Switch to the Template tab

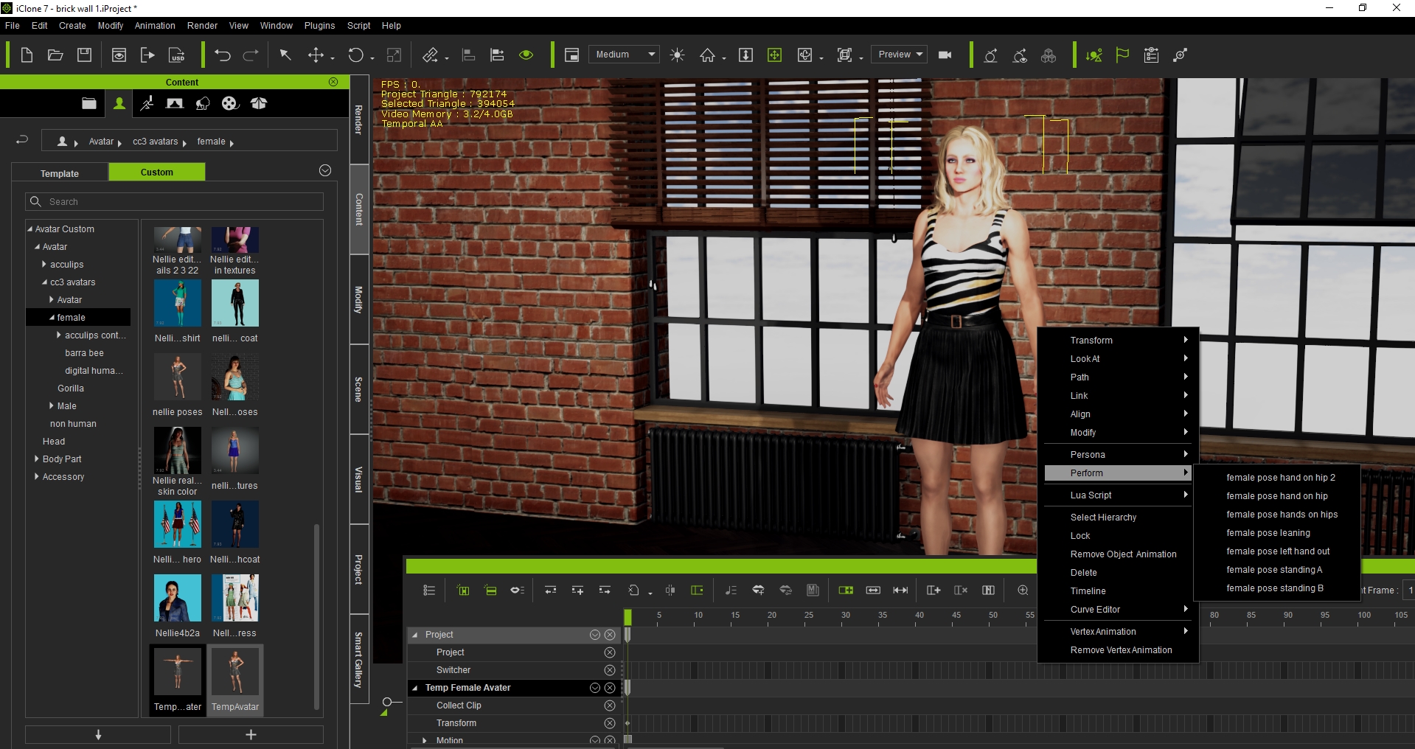click(60, 173)
